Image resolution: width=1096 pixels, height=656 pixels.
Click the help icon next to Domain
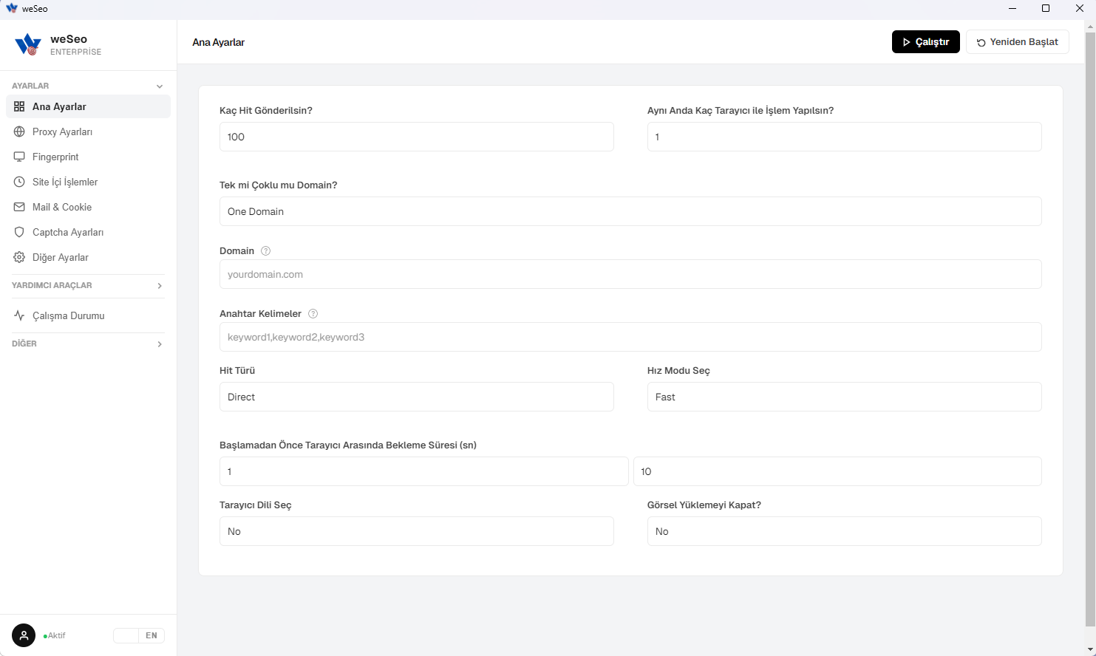(266, 251)
